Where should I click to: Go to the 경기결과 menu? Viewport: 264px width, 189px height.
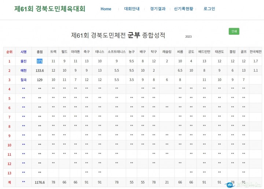158,9
